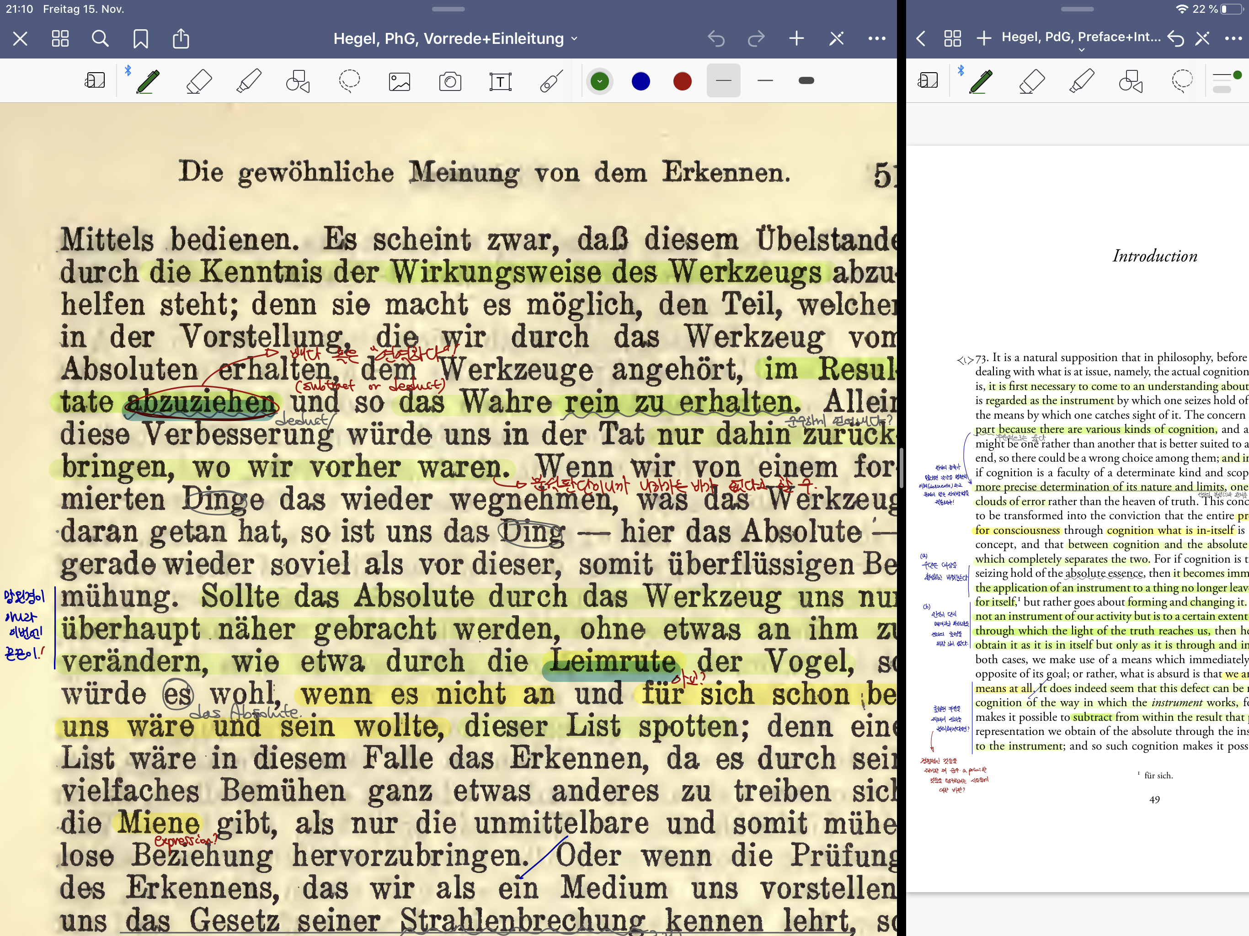Select the thin stroke width option
Viewport: 1249px width, 936px height.
point(723,81)
